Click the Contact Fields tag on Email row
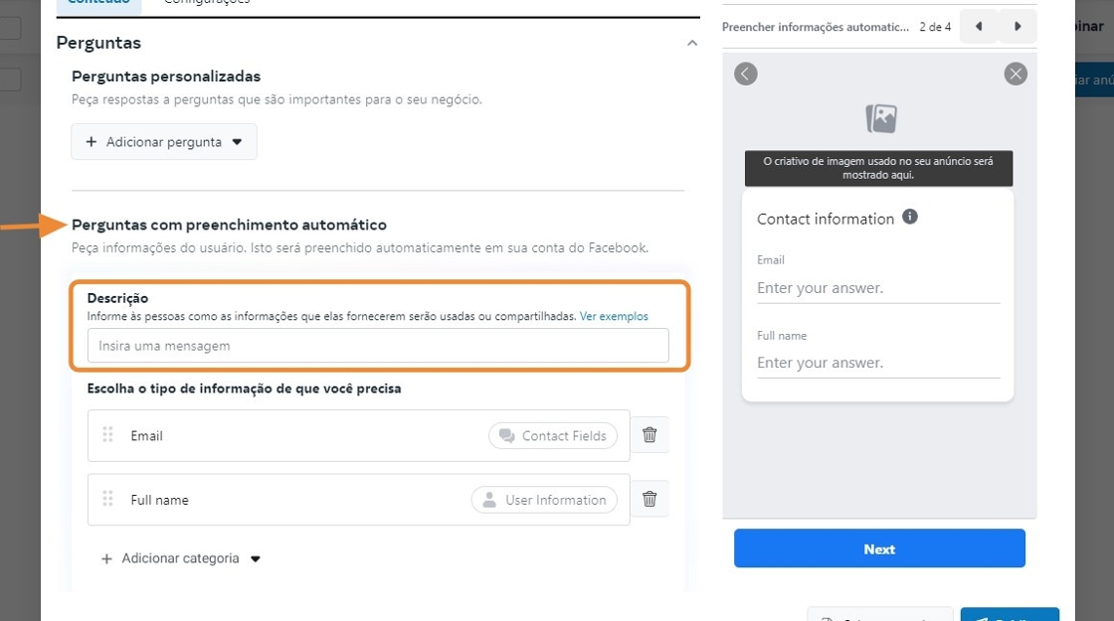This screenshot has height=621, width=1114. click(553, 435)
